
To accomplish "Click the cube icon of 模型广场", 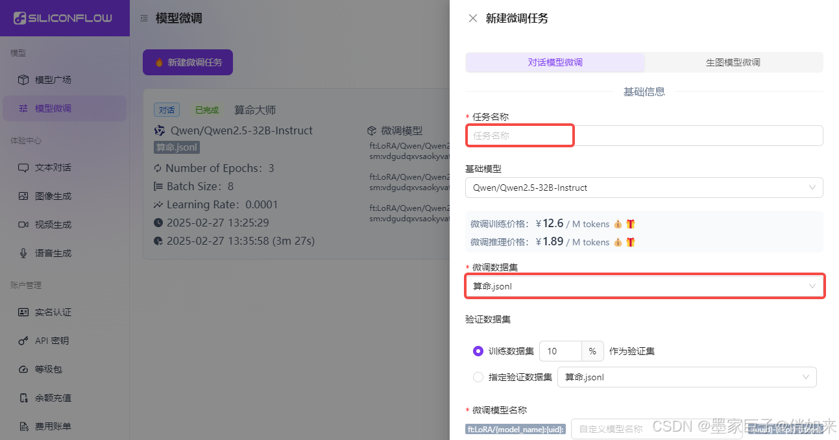I will click(x=23, y=80).
